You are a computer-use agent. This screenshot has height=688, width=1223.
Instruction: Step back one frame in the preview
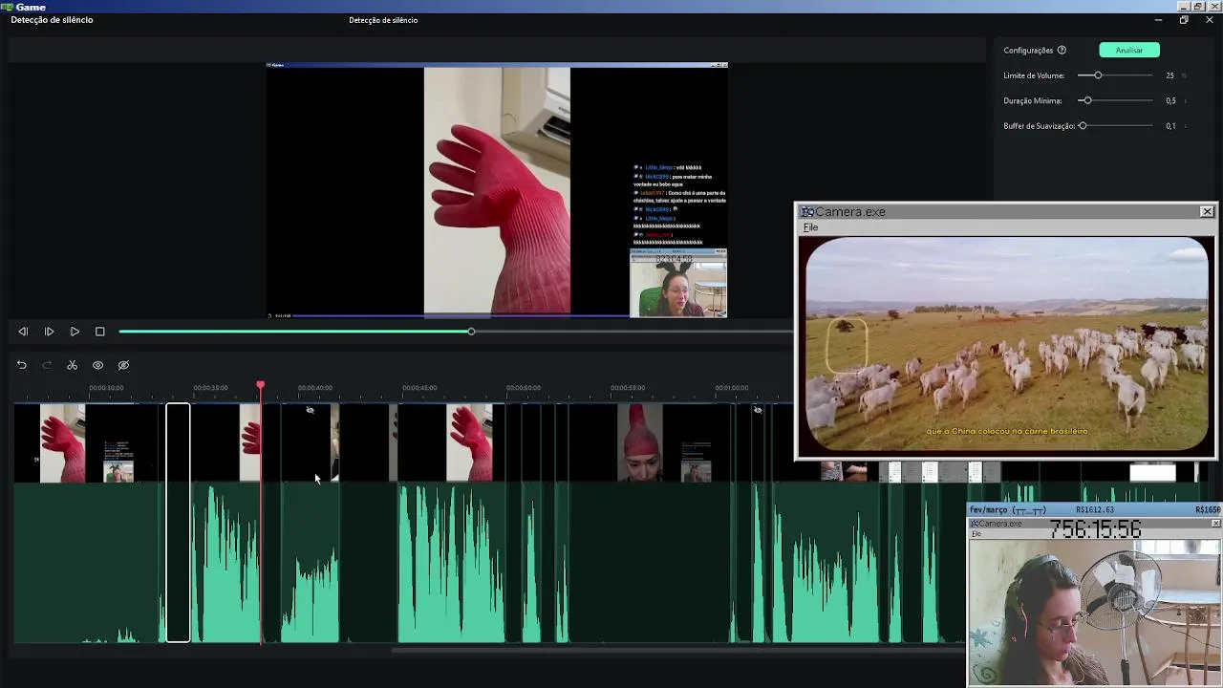pos(23,332)
